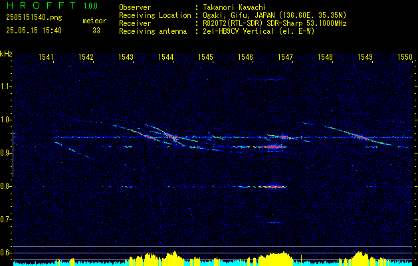Click the 1.1 kHz frequency label
418x266 pixels.
(5, 86)
